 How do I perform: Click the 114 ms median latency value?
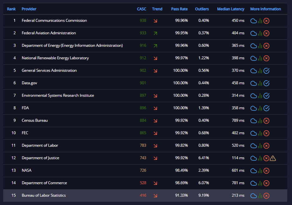tap(238, 158)
